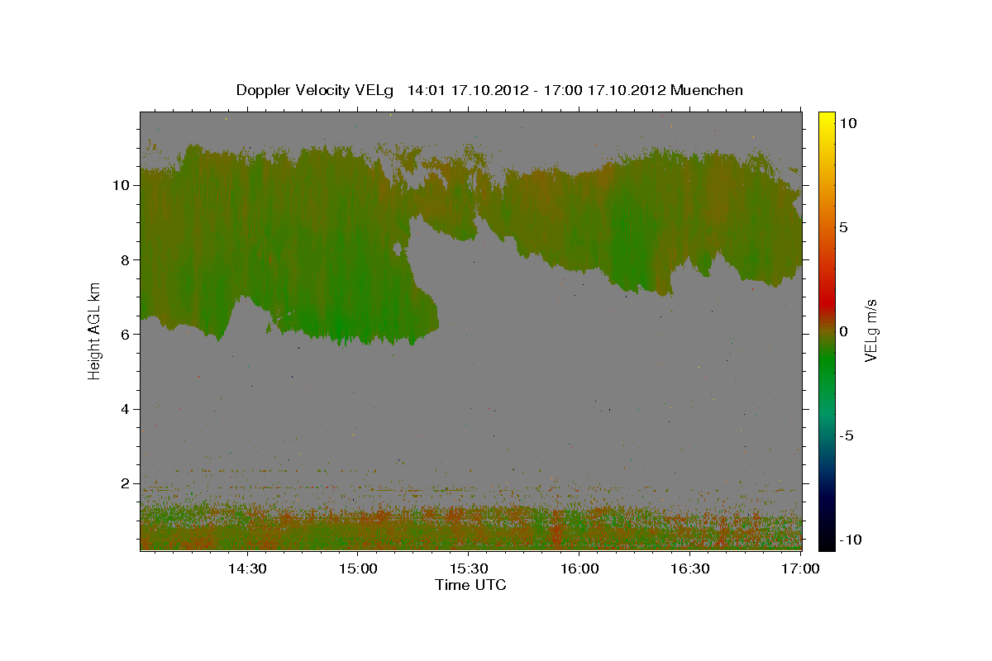Click the height tick label 10
The width and height of the screenshot is (992, 661).
(122, 185)
